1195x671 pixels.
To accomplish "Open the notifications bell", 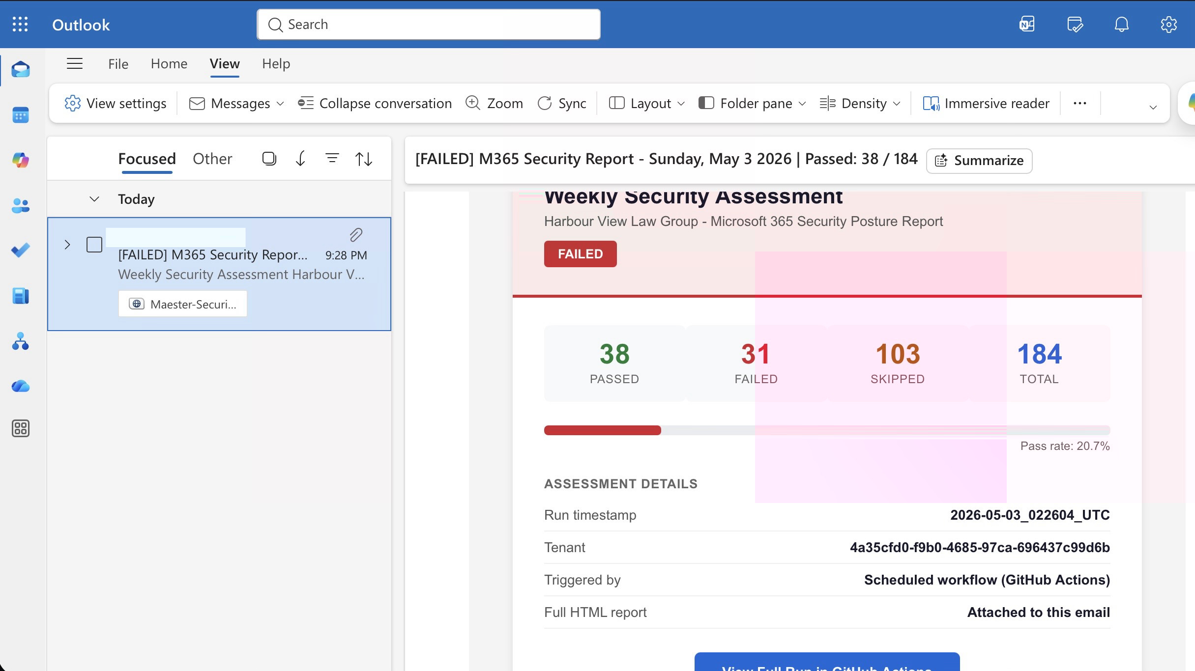I will [1121, 24].
